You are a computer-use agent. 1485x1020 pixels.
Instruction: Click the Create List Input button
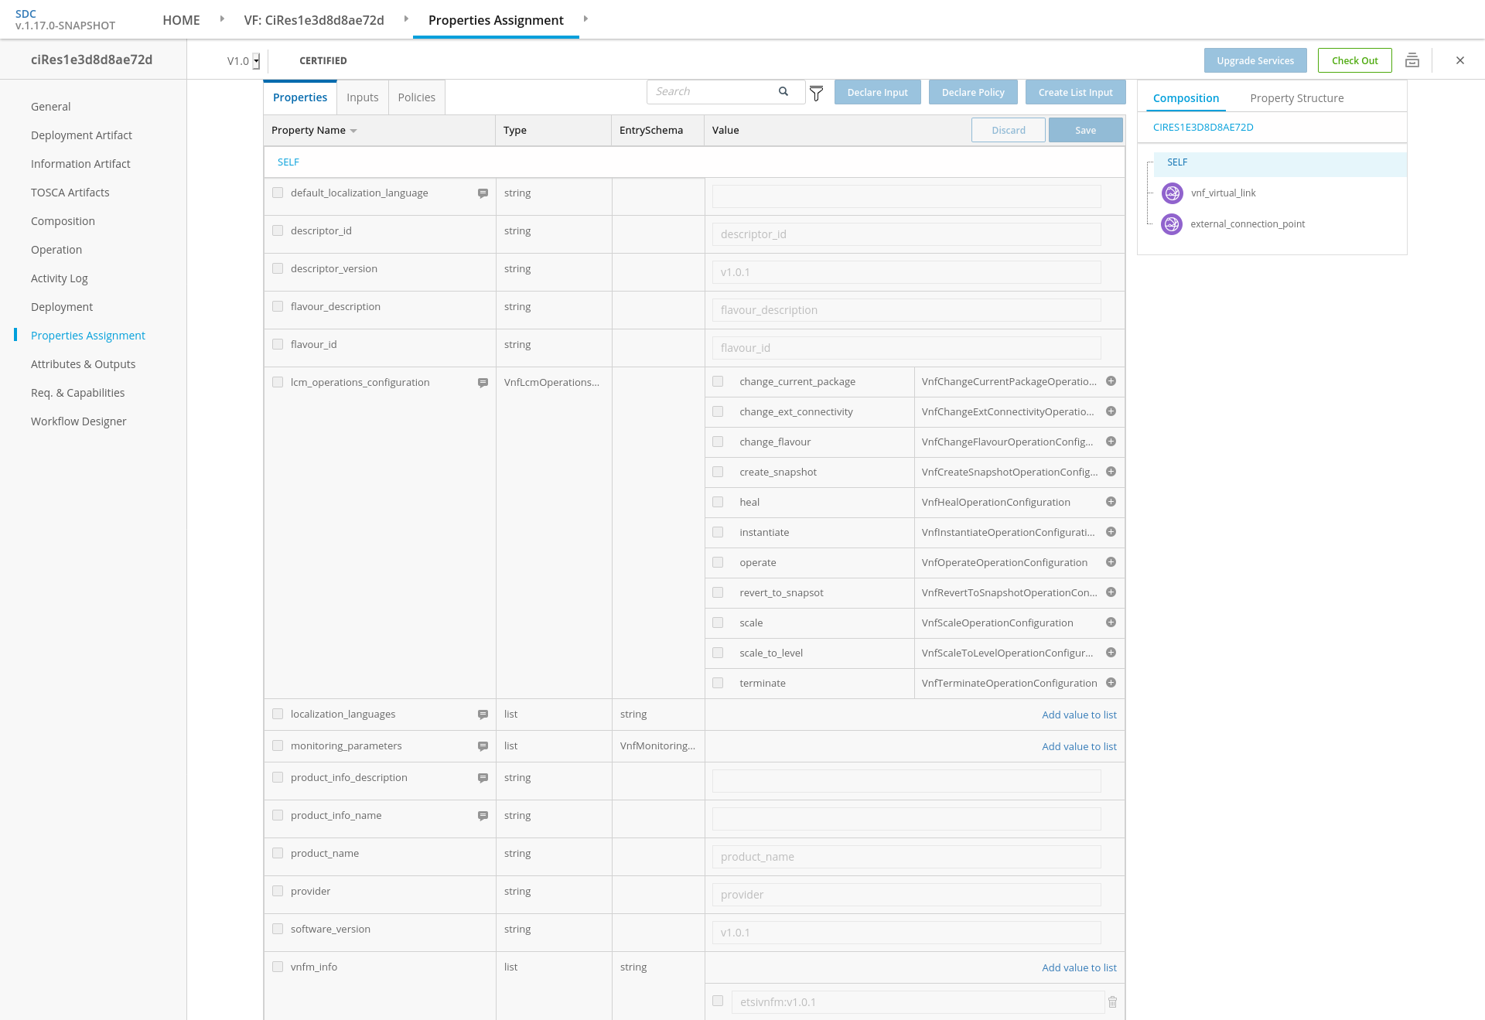tap(1076, 92)
